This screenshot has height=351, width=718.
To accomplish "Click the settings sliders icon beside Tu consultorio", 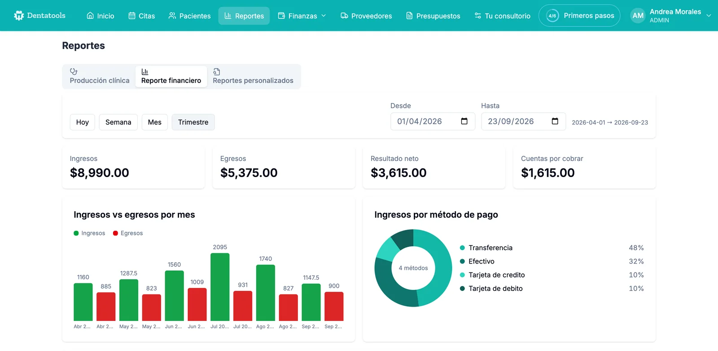I will (x=478, y=16).
